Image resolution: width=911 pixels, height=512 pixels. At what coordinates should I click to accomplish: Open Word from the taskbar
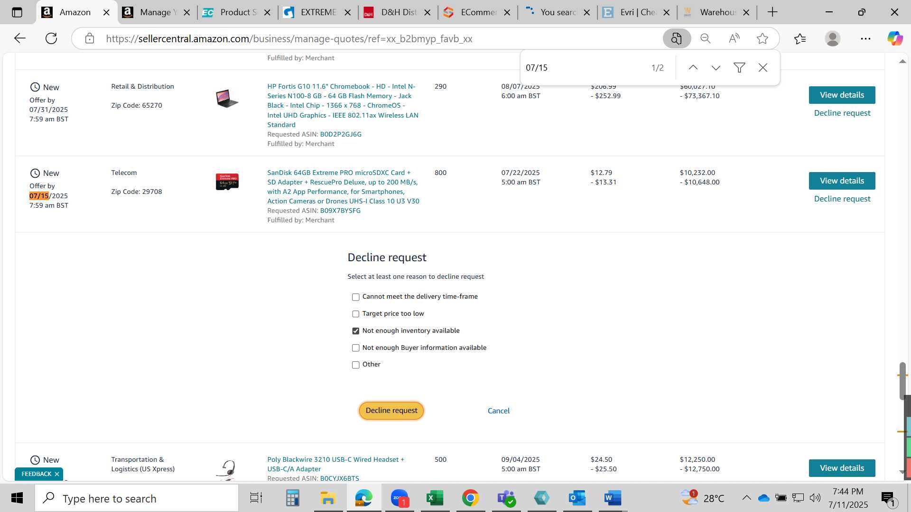tap(613, 498)
